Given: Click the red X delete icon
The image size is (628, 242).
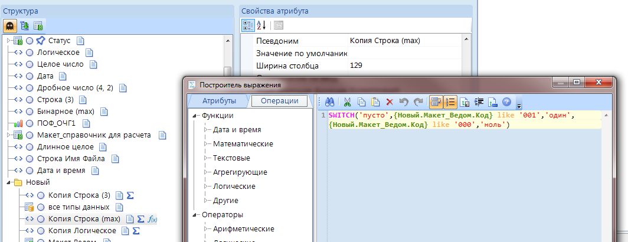Looking at the screenshot, I should click(389, 101).
